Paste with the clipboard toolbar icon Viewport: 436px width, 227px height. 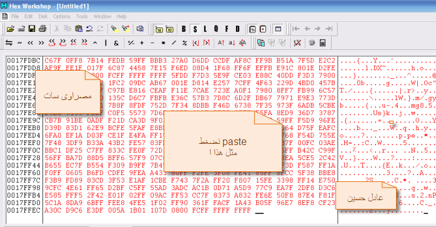[x=79, y=29]
